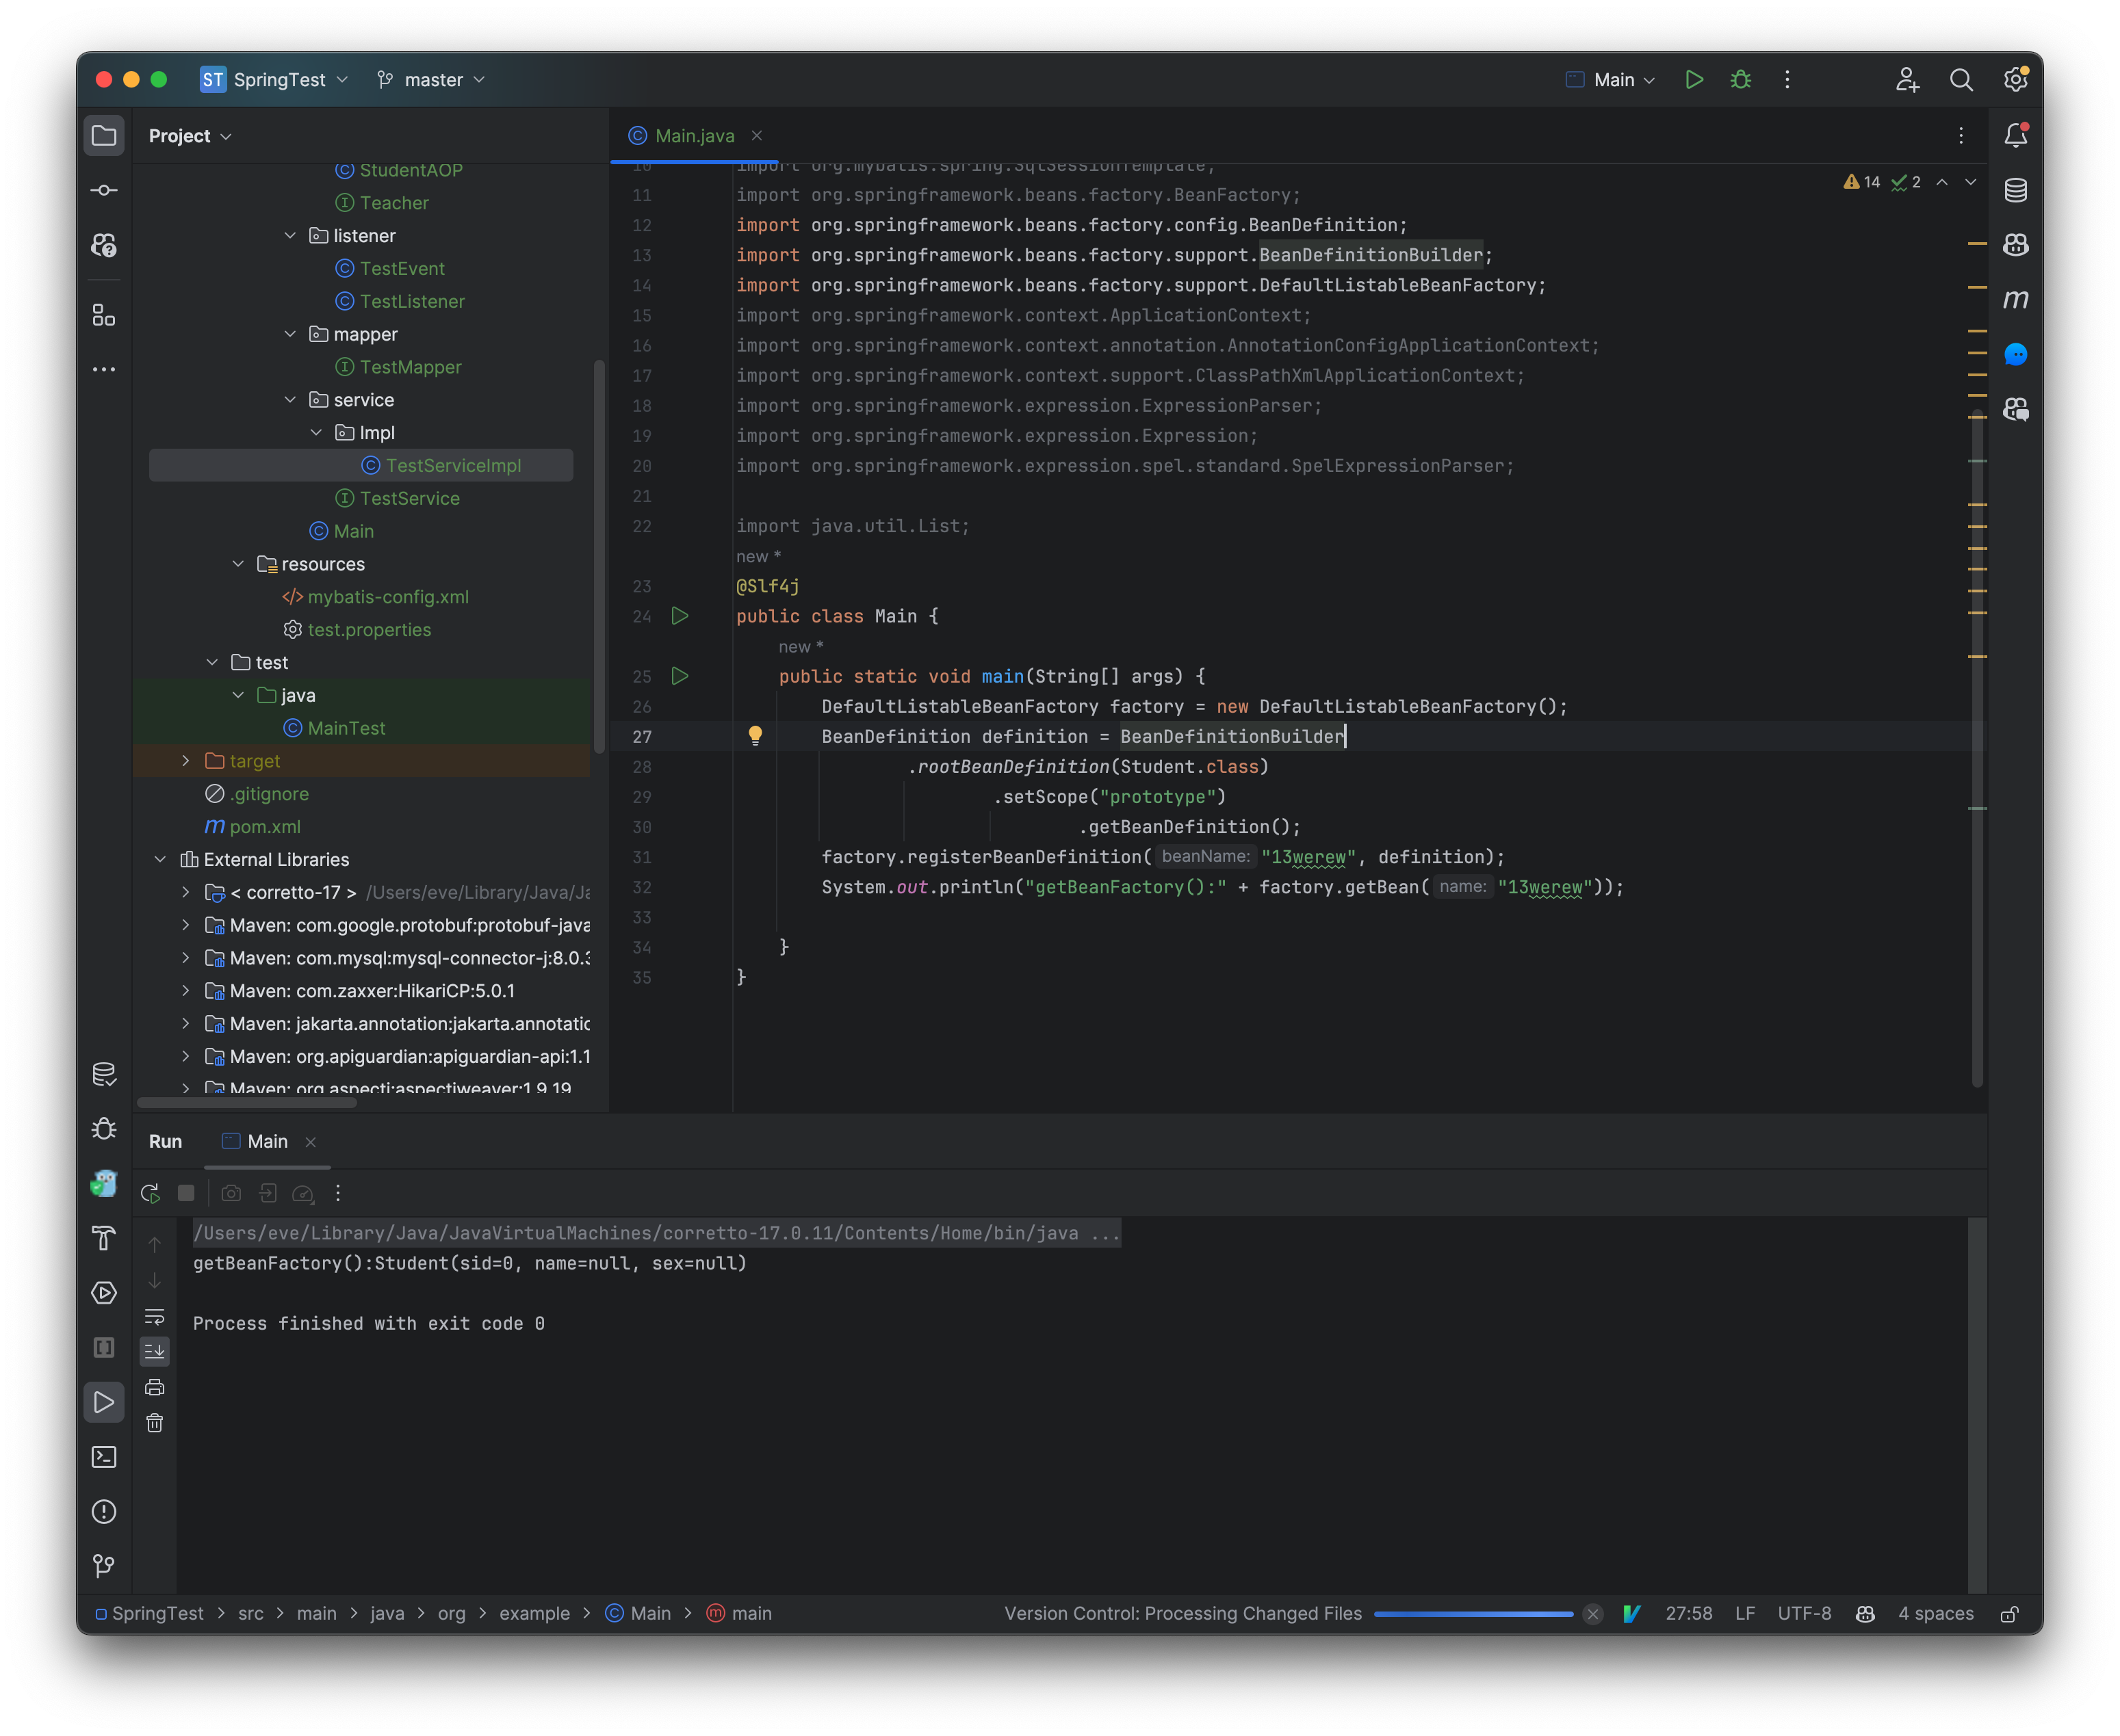Viewport: 2120px width, 1736px height.
Task: Open Search Everywhere with the magnifier icon
Action: click(1961, 80)
